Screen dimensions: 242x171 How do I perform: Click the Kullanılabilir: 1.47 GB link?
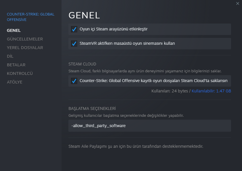211,91
